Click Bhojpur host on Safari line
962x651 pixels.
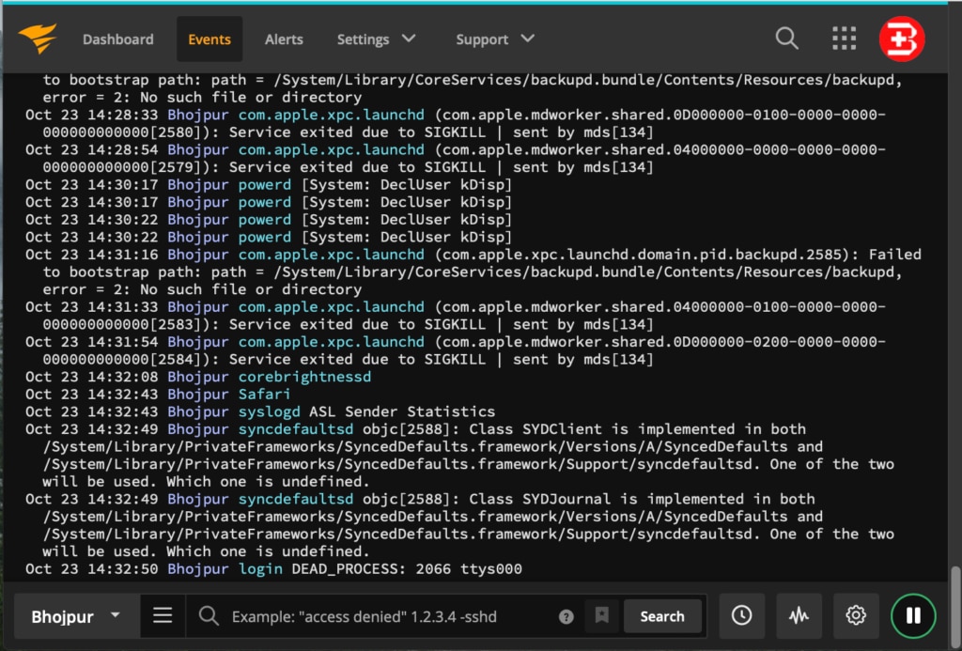point(198,394)
